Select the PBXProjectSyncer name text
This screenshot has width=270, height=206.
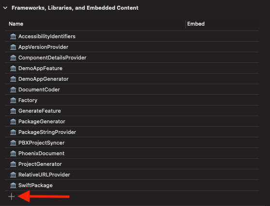pyautogui.click(x=41, y=143)
